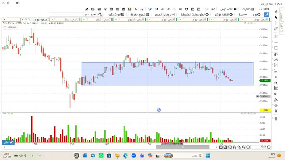Image resolution: width=285 pixels, height=160 pixels.
Task: Open File Explorer from the taskbar
Action: pyautogui.click(x=117, y=156)
